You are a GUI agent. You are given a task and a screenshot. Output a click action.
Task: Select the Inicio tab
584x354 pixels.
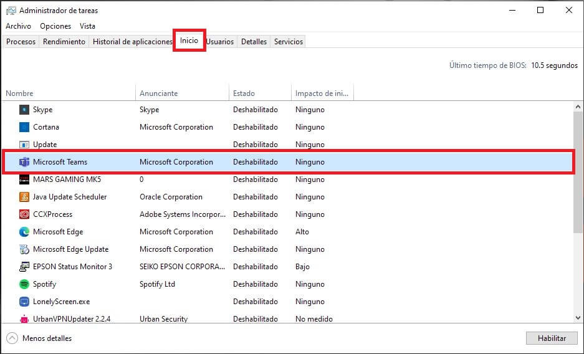(x=189, y=41)
